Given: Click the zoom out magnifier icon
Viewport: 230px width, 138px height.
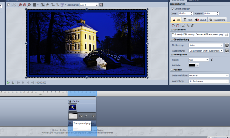Looking at the screenshot, I should tap(24, 5).
